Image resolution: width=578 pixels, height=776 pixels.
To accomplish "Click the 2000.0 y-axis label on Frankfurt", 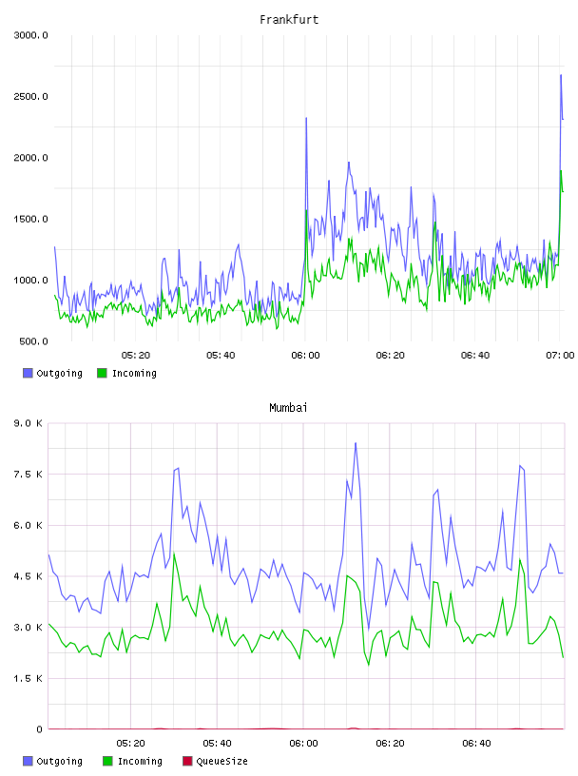I will click(x=30, y=158).
